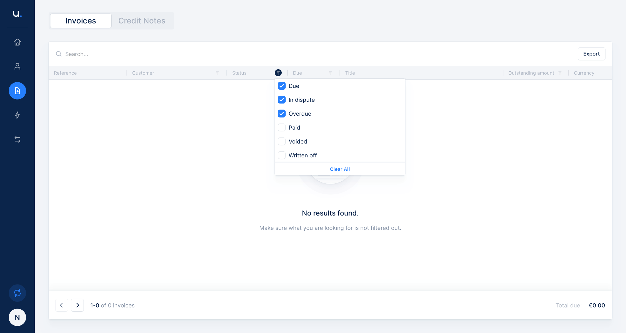Go to previous page of invoices

62,305
